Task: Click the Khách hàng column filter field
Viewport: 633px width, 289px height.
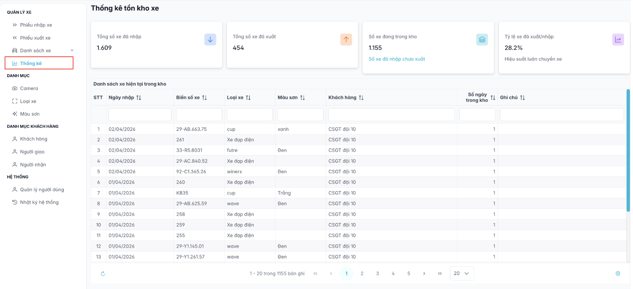Action: coord(391,115)
